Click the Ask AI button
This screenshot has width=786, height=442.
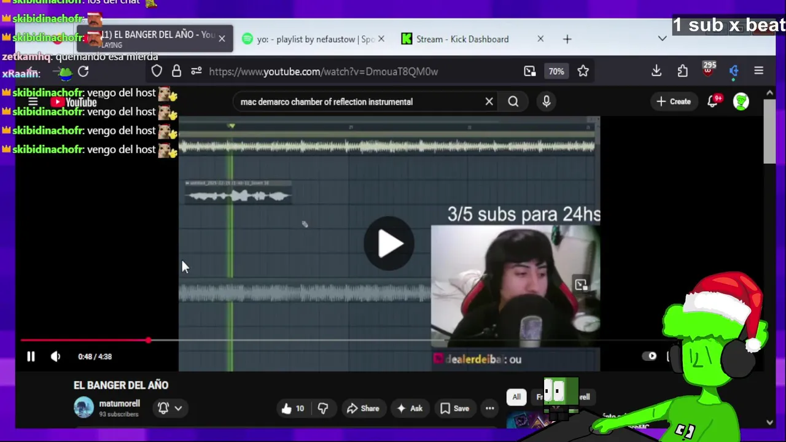click(x=410, y=408)
